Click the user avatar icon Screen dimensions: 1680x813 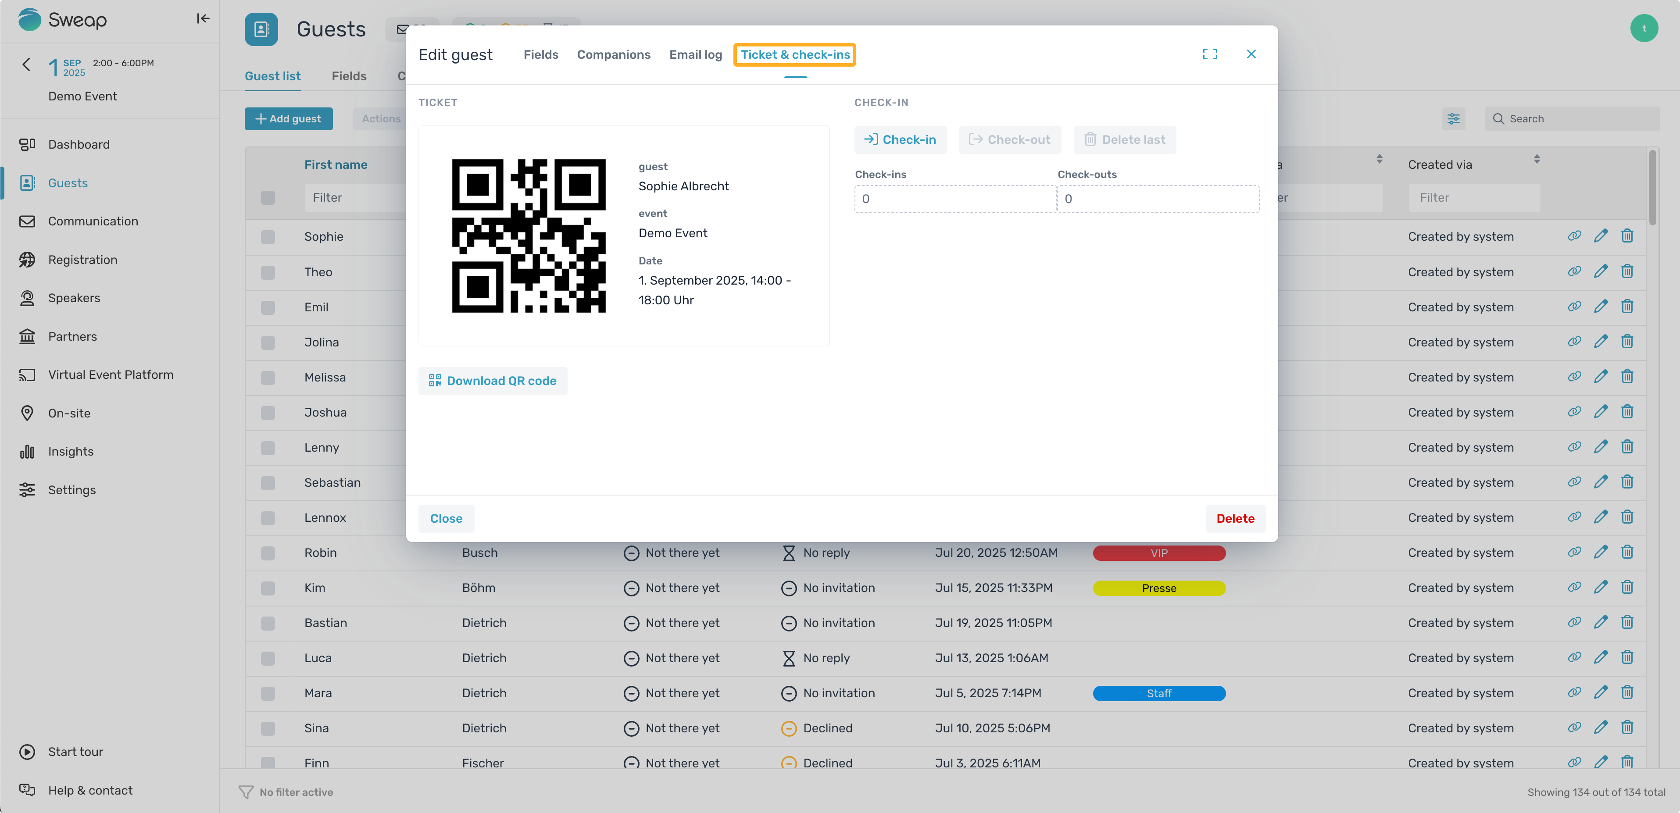tap(1644, 28)
